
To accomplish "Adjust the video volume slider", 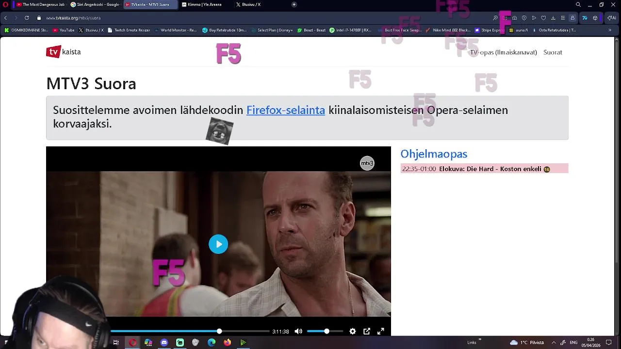I will (x=325, y=332).
